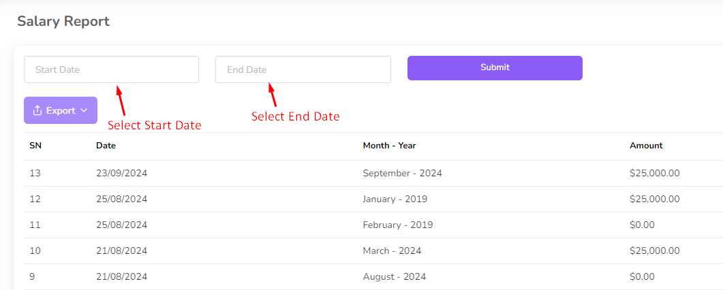Click the Date column header
Image resolution: width=723 pixels, height=290 pixels.
tap(106, 146)
